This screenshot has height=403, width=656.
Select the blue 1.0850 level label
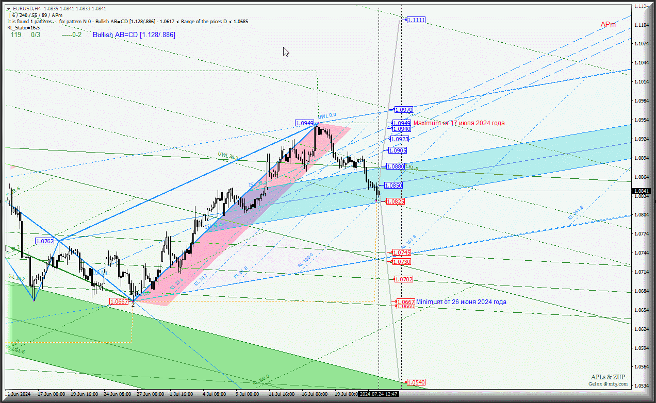click(x=393, y=186)
